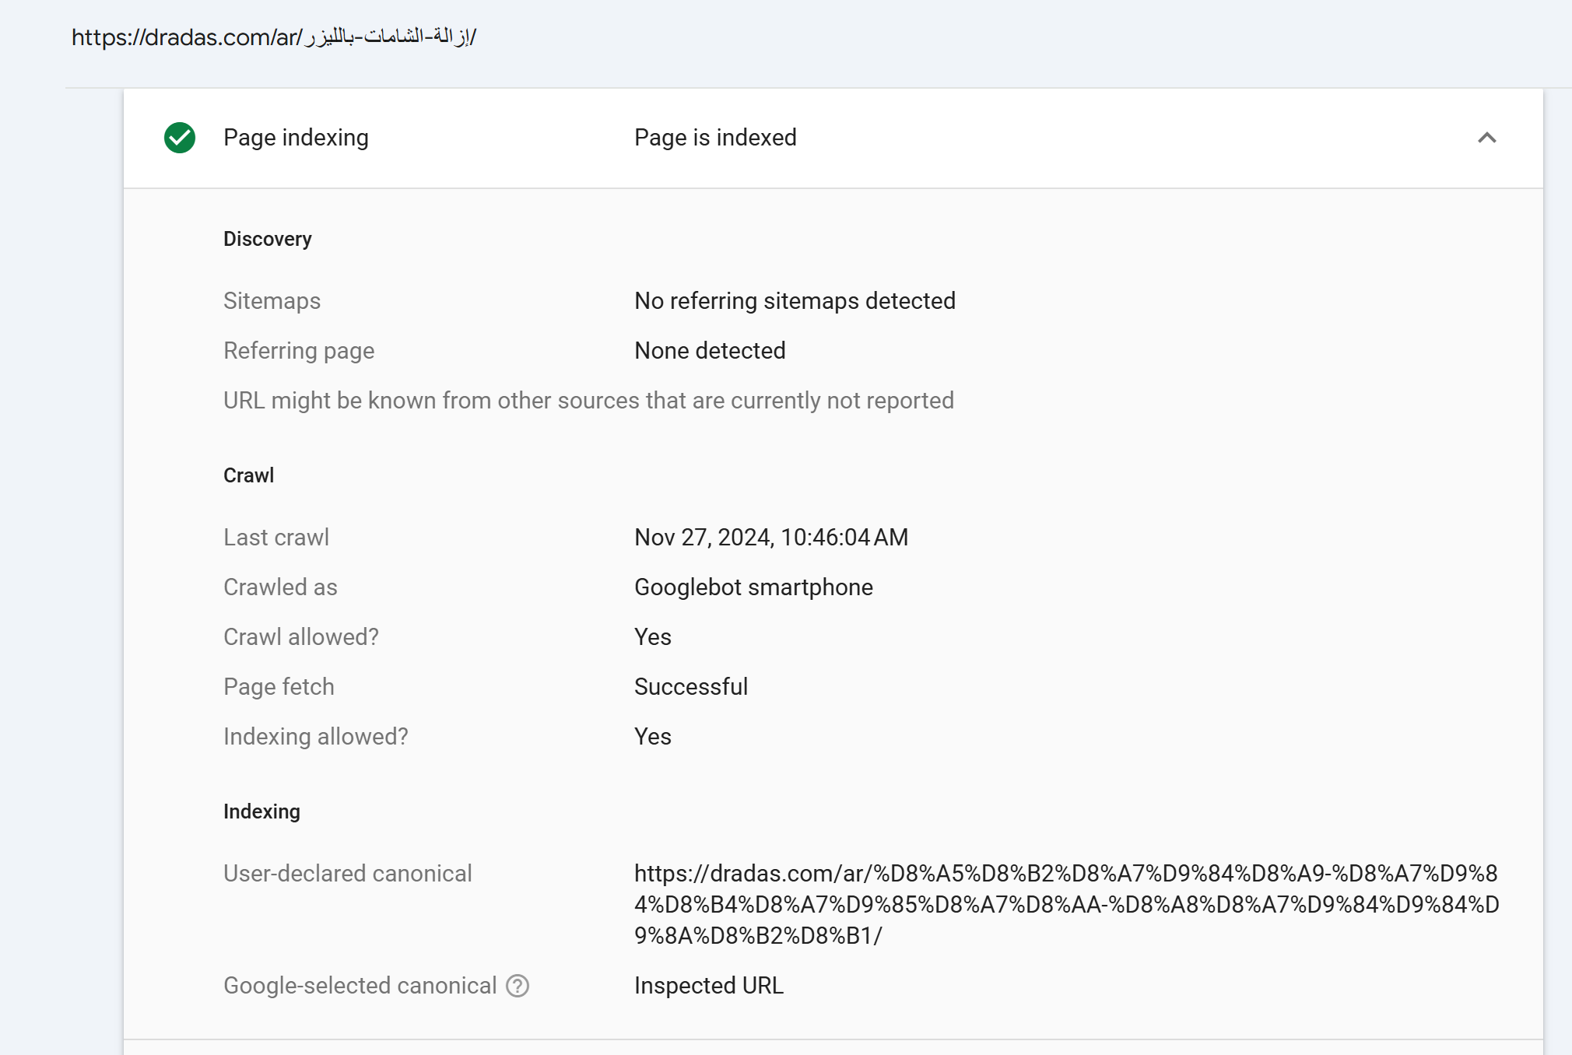
Task: Click the green indexed checkmark icon
Action: point(180,138)
